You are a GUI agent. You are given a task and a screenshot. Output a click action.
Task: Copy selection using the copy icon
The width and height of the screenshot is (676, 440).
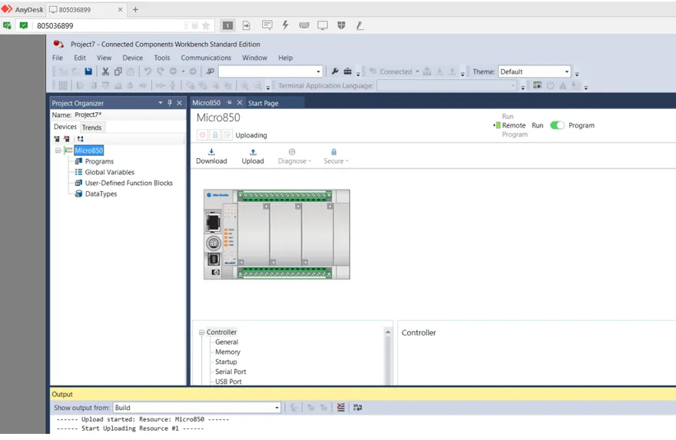(118, 71)
